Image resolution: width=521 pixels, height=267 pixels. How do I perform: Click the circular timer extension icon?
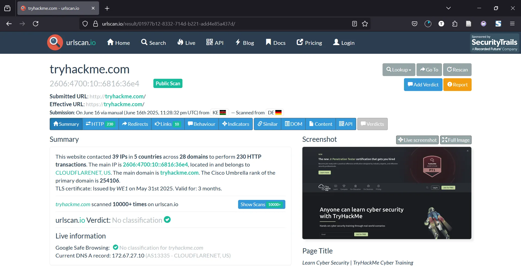point(428,24)
